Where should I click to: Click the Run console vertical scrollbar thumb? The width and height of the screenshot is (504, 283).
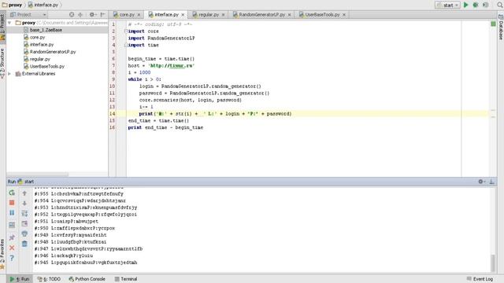point(493,263)
